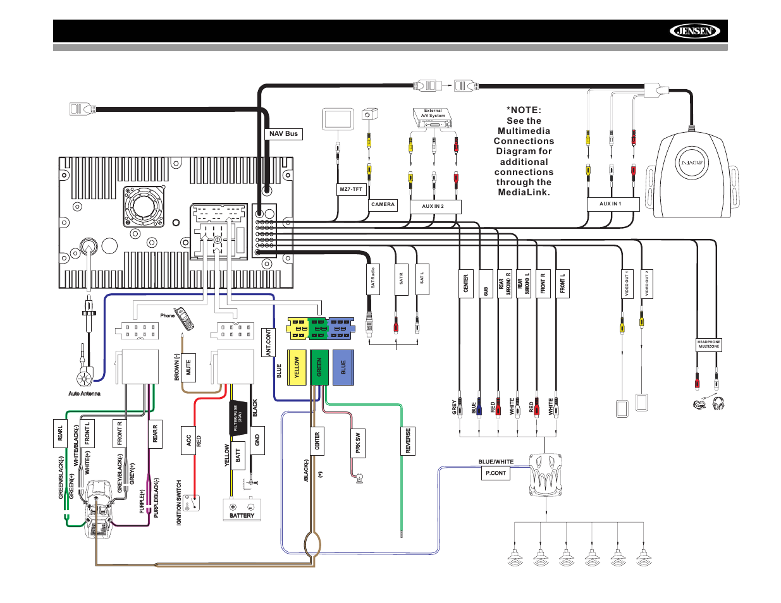Click the car seat speaker illustration
Viewport: 781px width, 603px height.
[100, 508]
